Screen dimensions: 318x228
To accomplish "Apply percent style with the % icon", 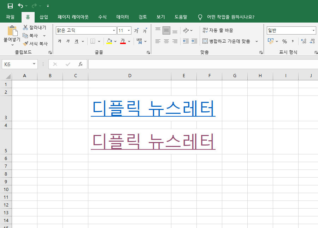I will [284, 41].
